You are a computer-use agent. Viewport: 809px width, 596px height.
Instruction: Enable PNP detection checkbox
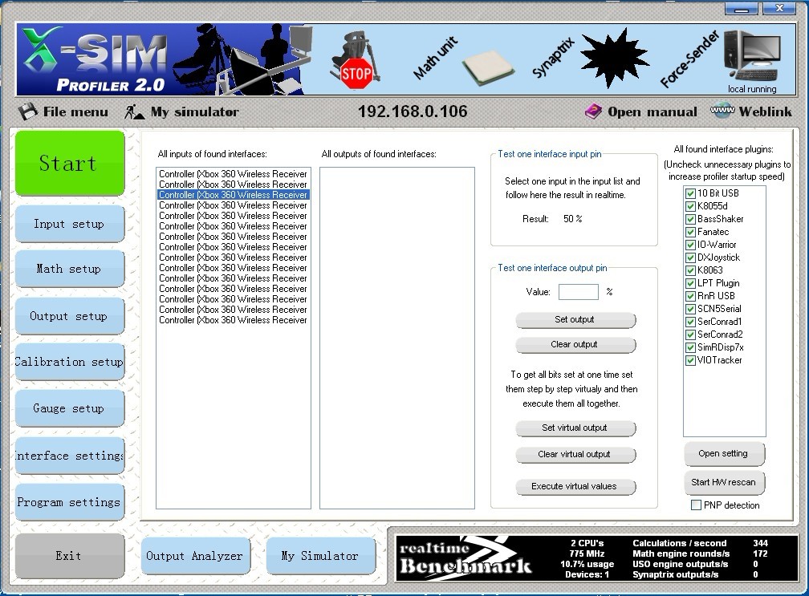696,505
